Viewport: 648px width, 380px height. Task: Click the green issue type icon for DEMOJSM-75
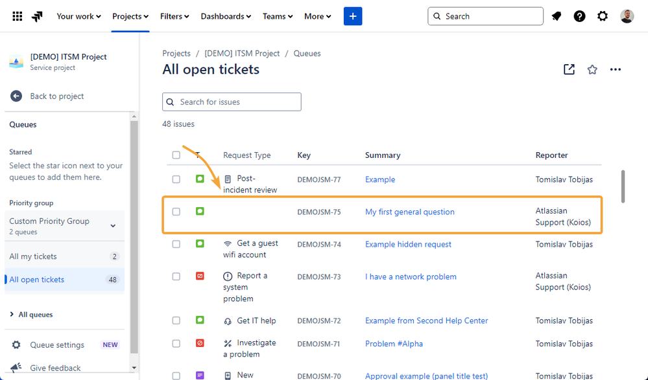(x=200, y=211)
